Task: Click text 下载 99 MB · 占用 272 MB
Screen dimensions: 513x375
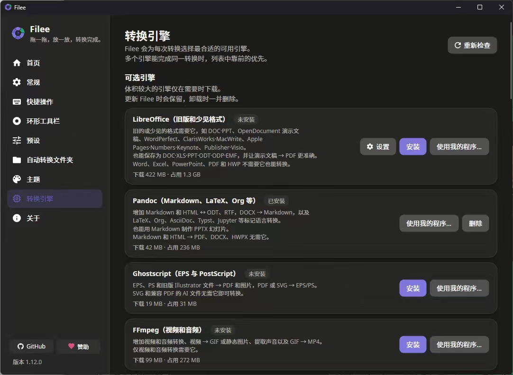Action: coord(166,360)
